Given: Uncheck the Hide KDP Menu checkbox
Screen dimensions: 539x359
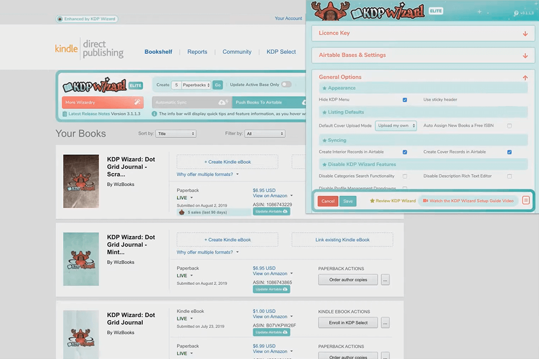Looking at the screenshot, I should coord(405,100).
